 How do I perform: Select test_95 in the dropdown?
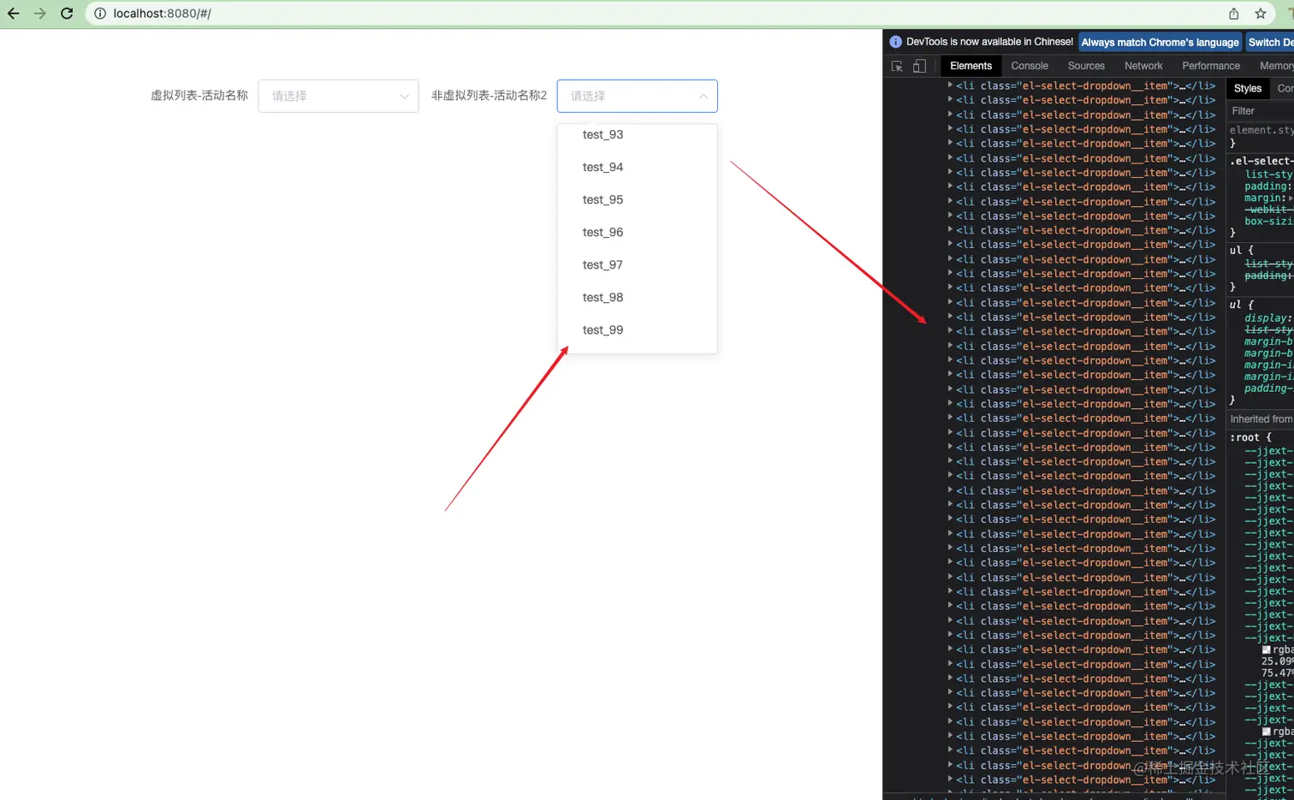pyautogui.click(x=637, y=199)
